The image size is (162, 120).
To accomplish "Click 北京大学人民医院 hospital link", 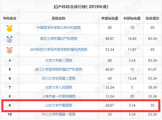I will coord(59,87).
